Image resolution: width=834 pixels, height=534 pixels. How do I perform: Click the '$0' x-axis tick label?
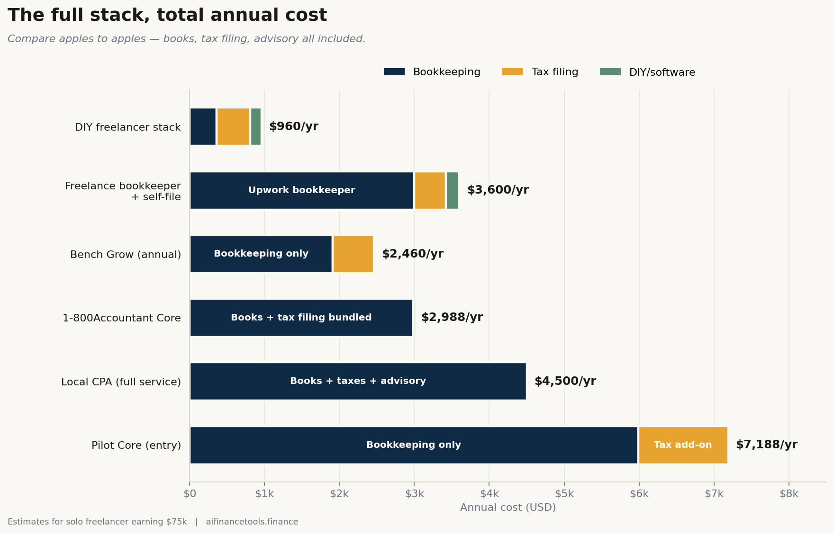click(x=190, y=494)
